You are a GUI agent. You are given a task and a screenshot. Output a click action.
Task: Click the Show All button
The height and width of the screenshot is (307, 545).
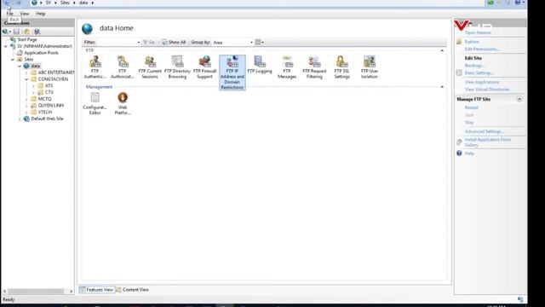(174, 42)
